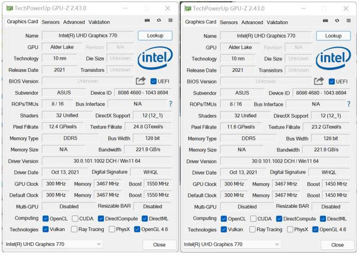Click 32 Unified Shaders value in right window

tap(245, 115)
